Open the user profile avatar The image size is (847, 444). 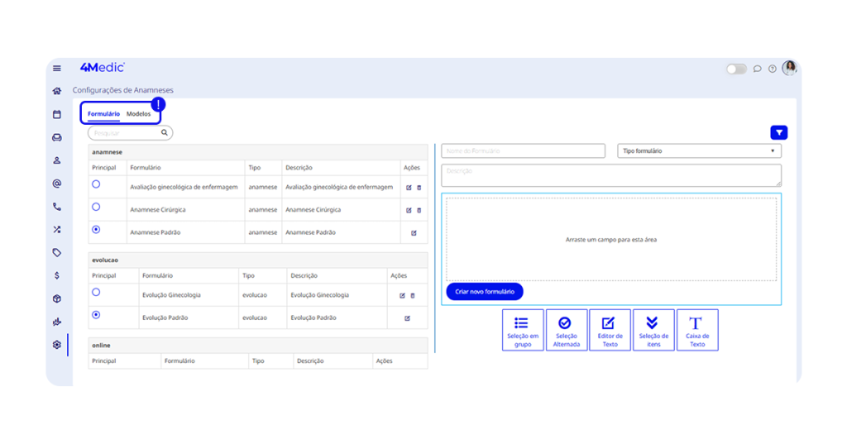click(x=789, y=68)
